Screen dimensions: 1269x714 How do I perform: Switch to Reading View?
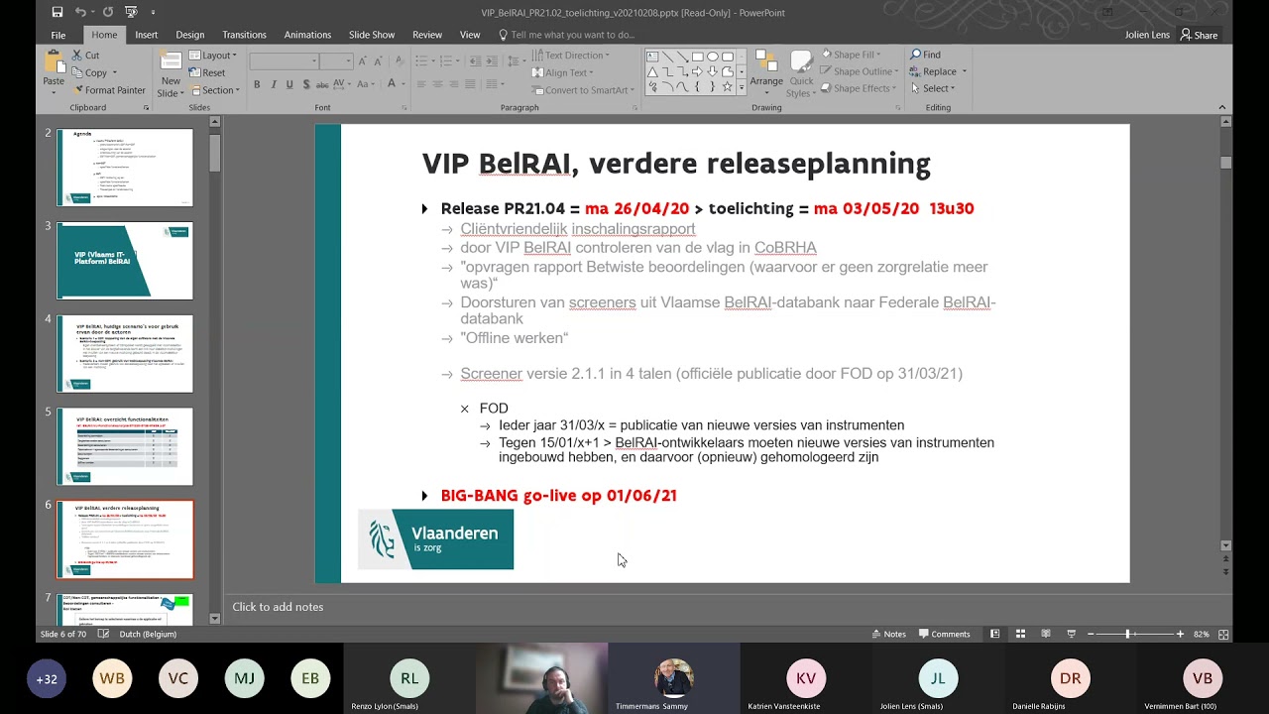click(x=1045, y=634)
